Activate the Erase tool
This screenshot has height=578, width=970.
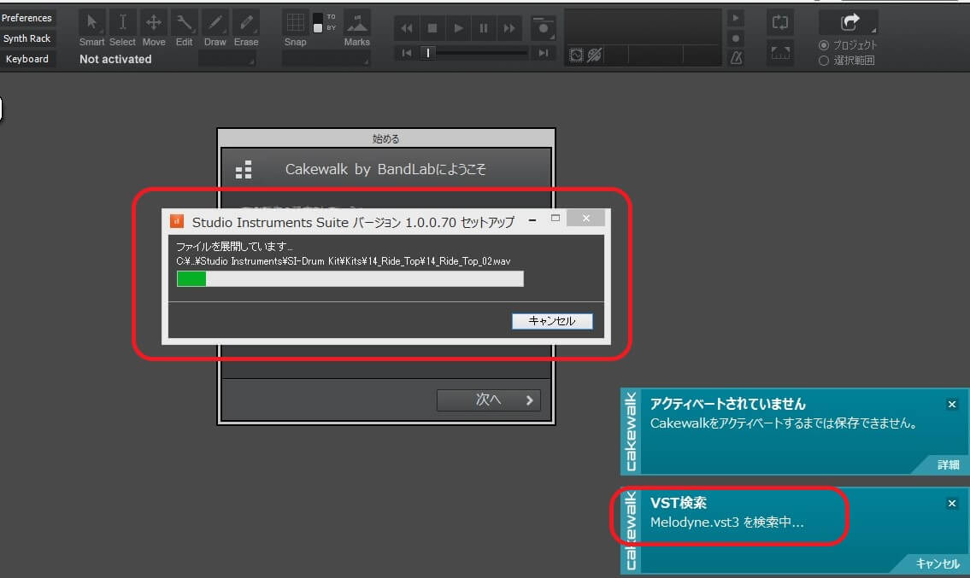246,23
